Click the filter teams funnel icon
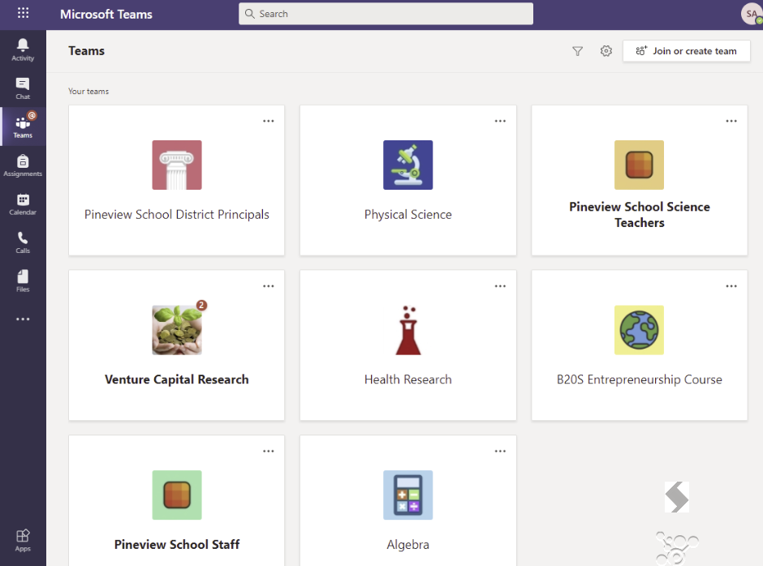 (x=577, y=51)
